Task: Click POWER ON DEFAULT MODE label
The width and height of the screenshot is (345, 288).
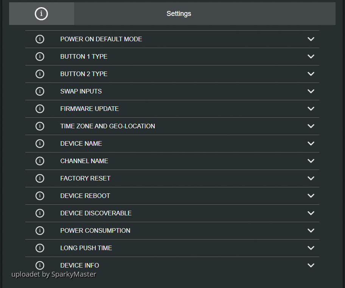Action: click(x=101, y=39)
